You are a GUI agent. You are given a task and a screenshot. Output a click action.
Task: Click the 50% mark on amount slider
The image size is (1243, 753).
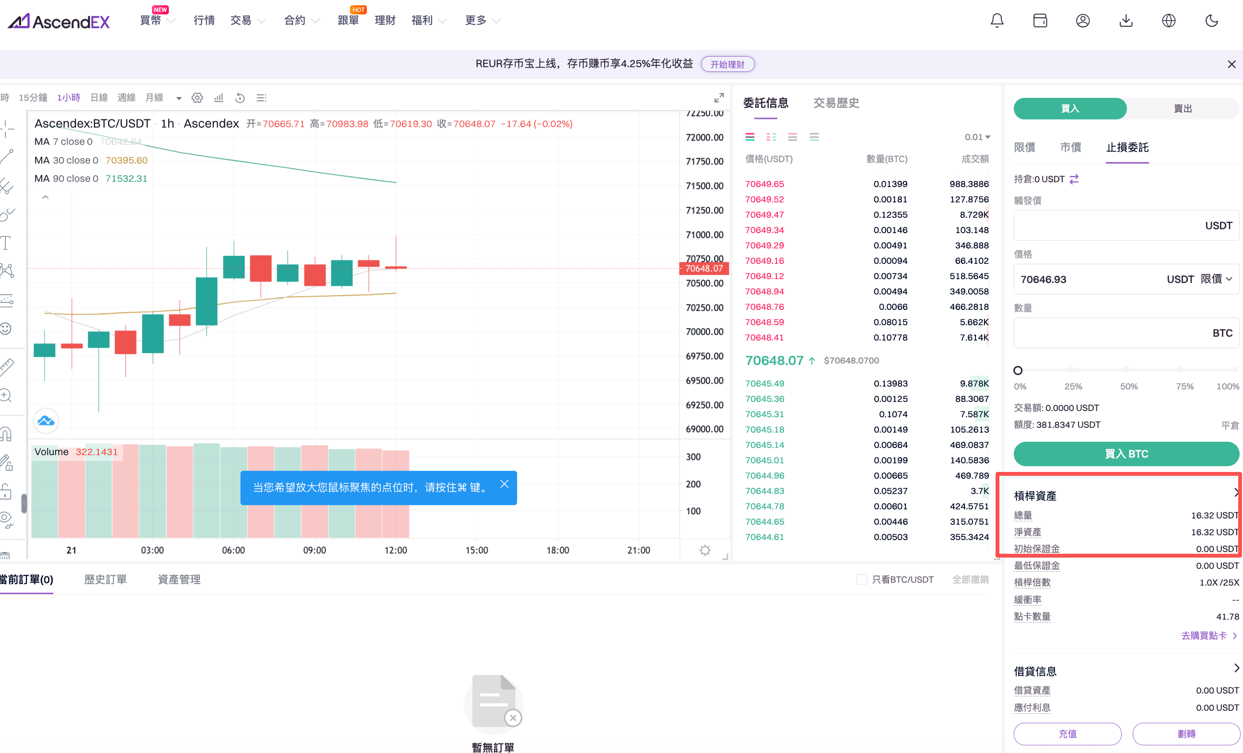pos(1126,370)
